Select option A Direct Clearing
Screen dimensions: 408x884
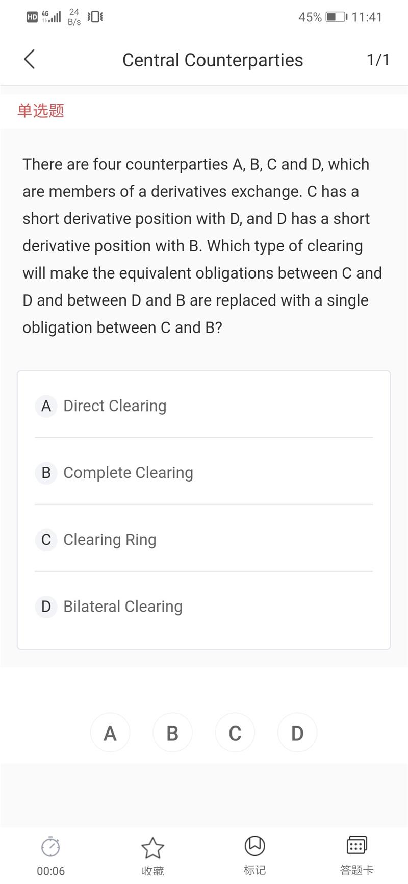click(115, 406)
